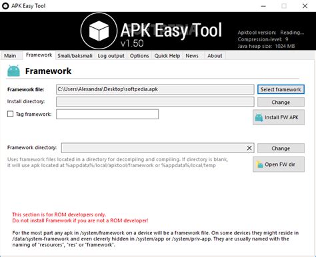Click the Framework file path field
Image resolution: width=316 pixels, height=257 pixels.
(155, 89)
